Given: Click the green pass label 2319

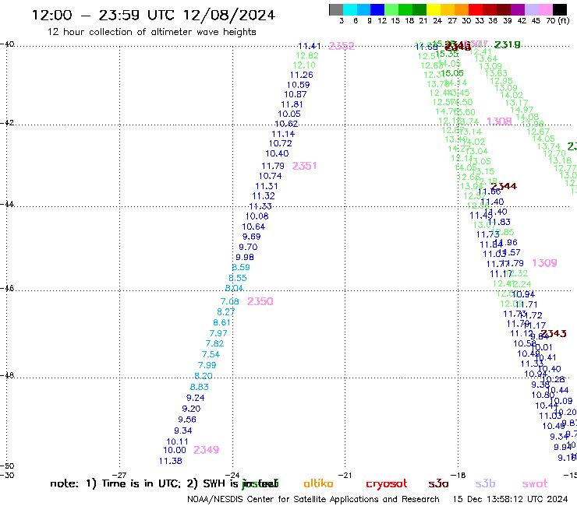Looking at the screenshot, I should tap(508, 44).
